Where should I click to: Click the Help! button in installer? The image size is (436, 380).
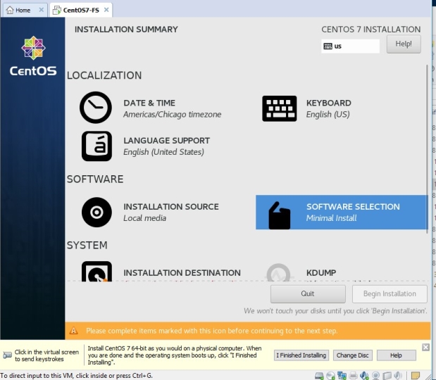[404, 44]
